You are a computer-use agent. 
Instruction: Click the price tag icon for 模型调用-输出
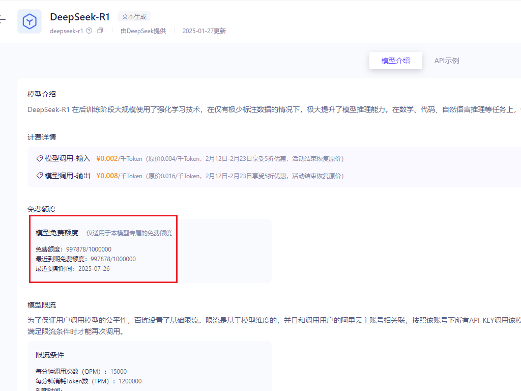(40, 176)
